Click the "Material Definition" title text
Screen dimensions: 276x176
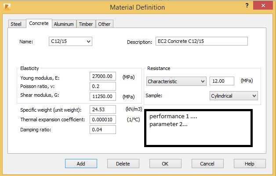[137, 7]
